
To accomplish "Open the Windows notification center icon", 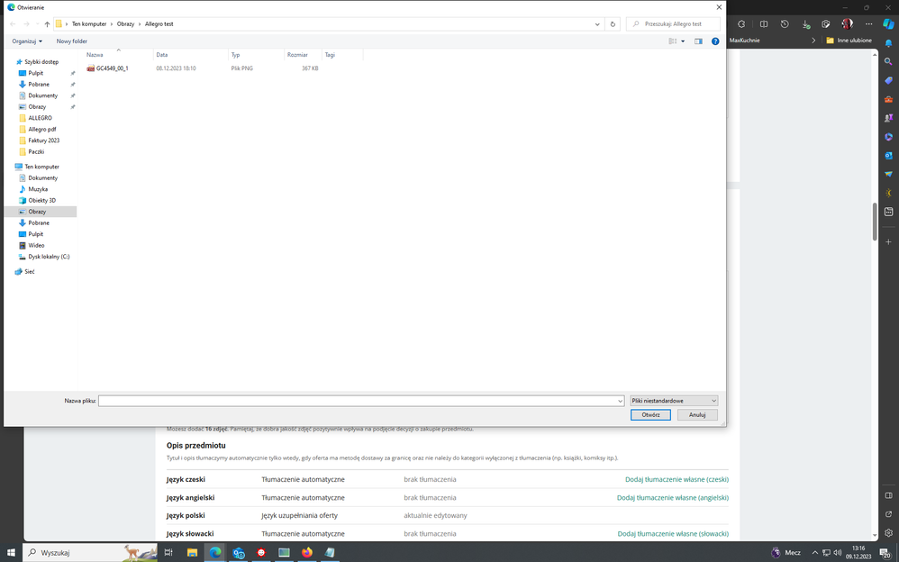I will pyautogui.click(x=885, y=553).
